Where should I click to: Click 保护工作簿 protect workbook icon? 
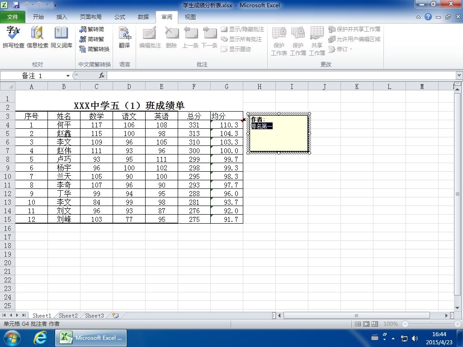298,41
